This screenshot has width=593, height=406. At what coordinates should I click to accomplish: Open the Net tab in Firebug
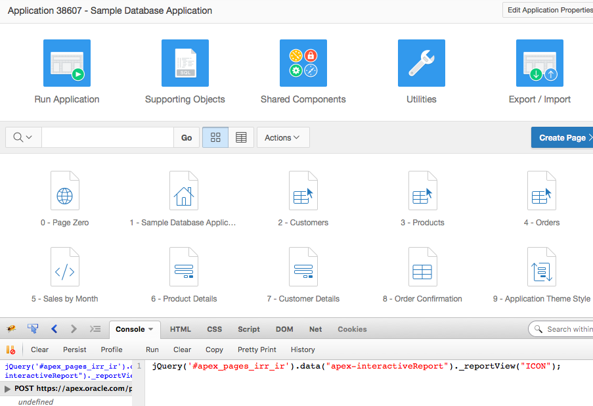pyautogui.click(x=316, y=329)
